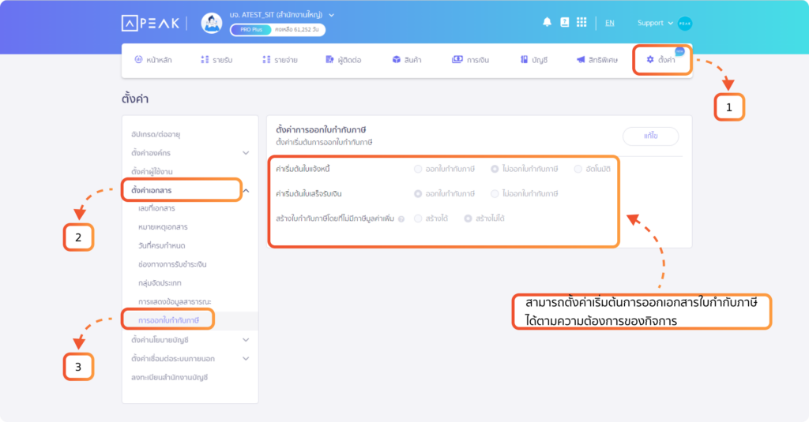The height and width of the screenshot is (422, 809).
Task: Click the บัญชี accounting icon
Action: (525, 60)
